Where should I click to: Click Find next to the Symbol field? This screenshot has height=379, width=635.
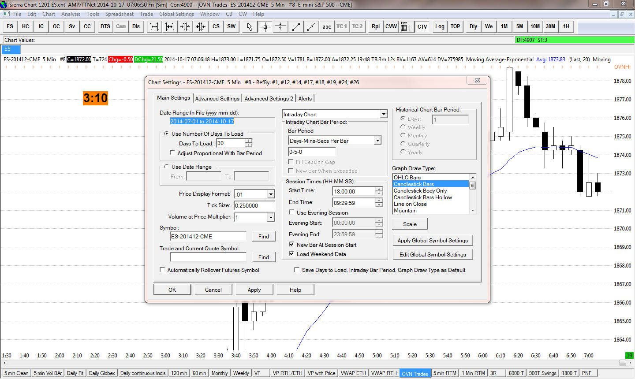(264, 236)
